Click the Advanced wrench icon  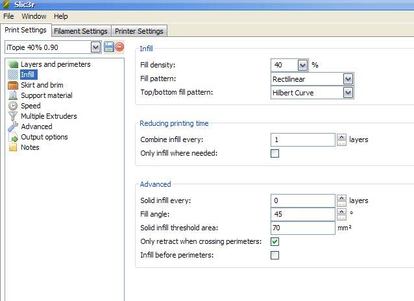(13, 126)
